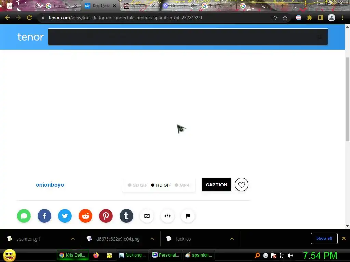Toggle the browser side panel
350x262 pixels.
pos(321,18)
